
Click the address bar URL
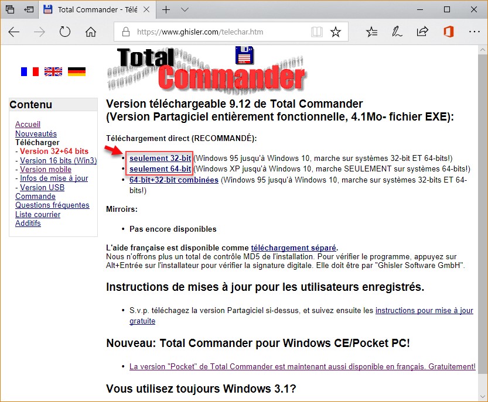200,32
